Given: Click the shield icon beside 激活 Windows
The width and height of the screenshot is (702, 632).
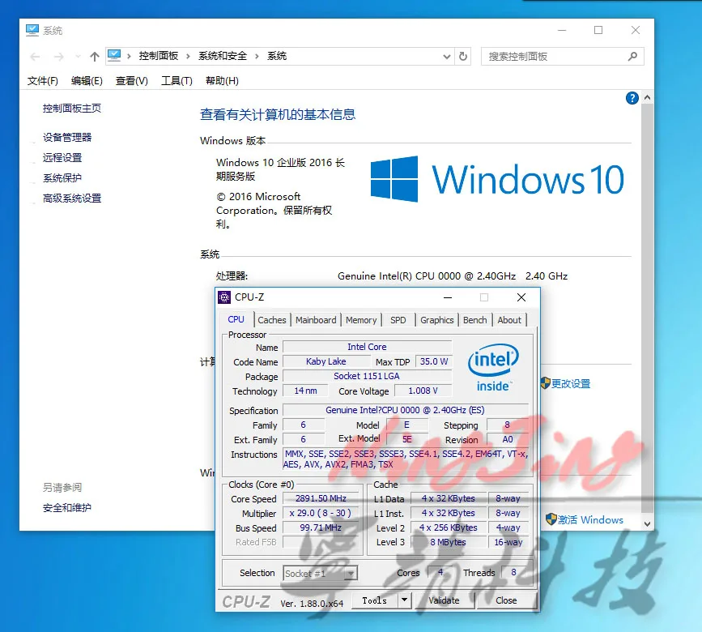Looking at the screenshot, I should click(x=551, y=519).
